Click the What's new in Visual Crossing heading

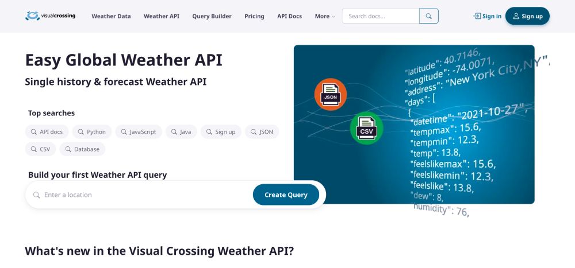[x=159, y=251]
